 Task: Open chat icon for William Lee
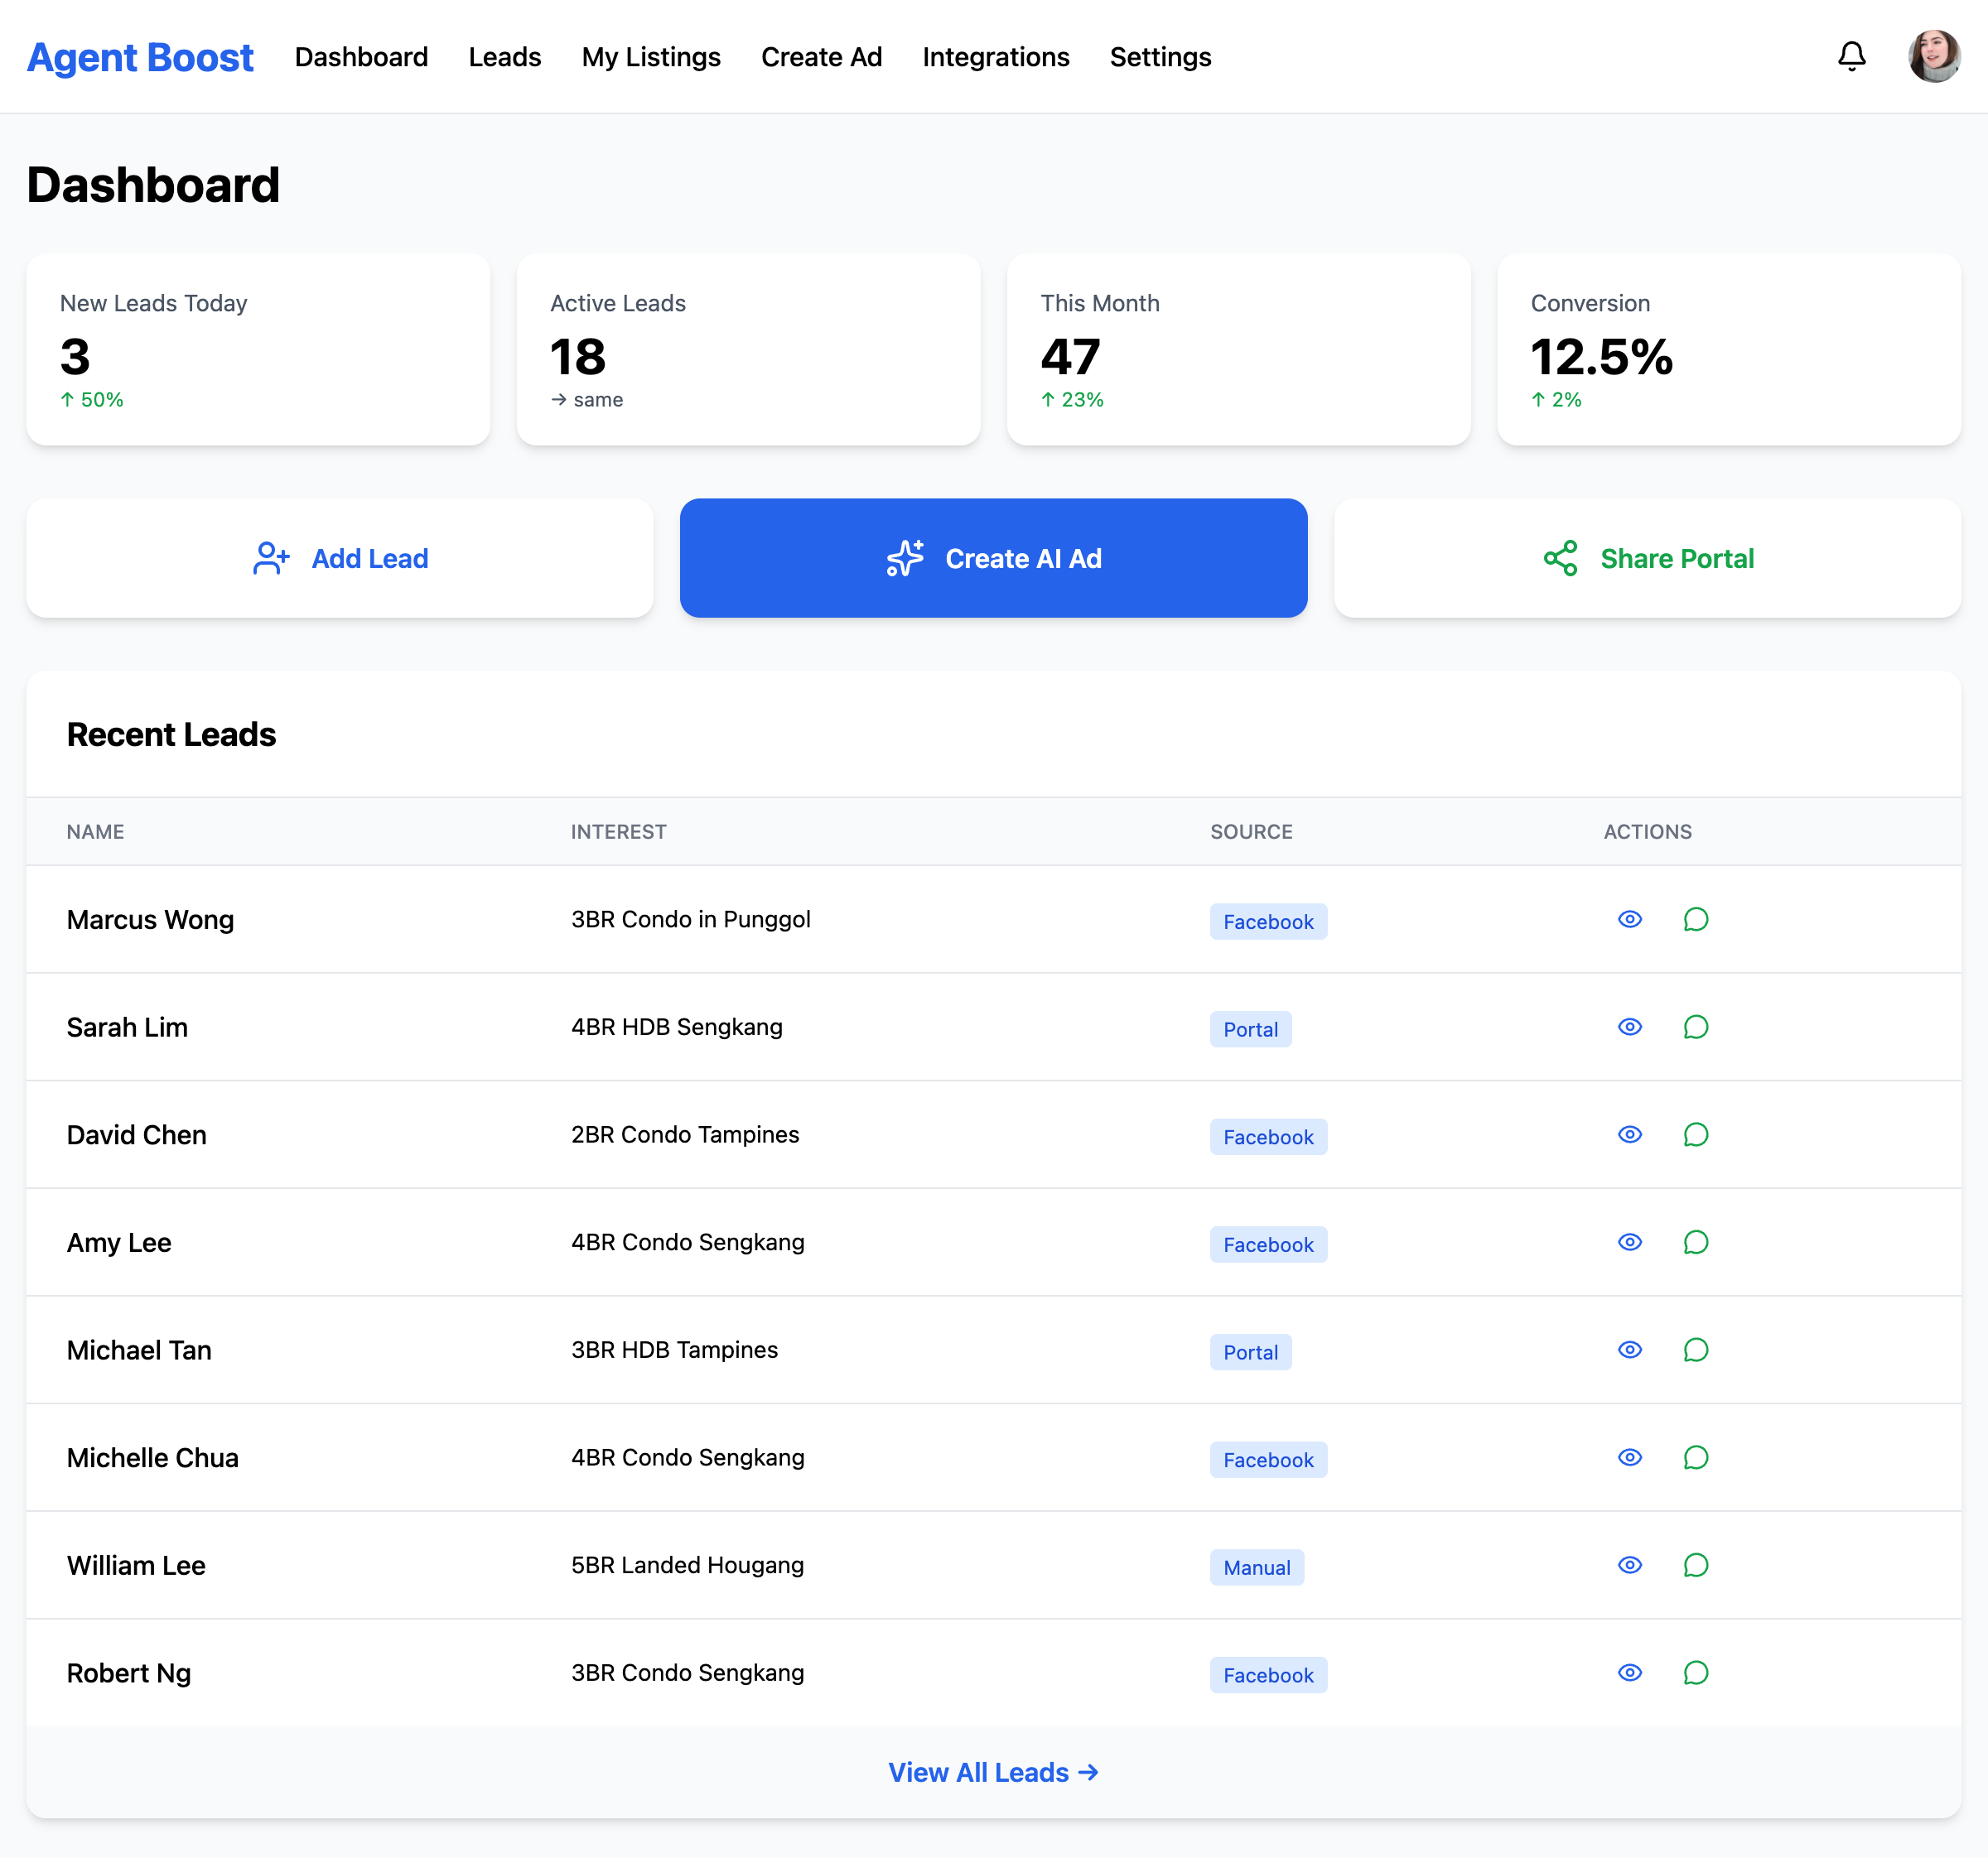(1695, 1565)
